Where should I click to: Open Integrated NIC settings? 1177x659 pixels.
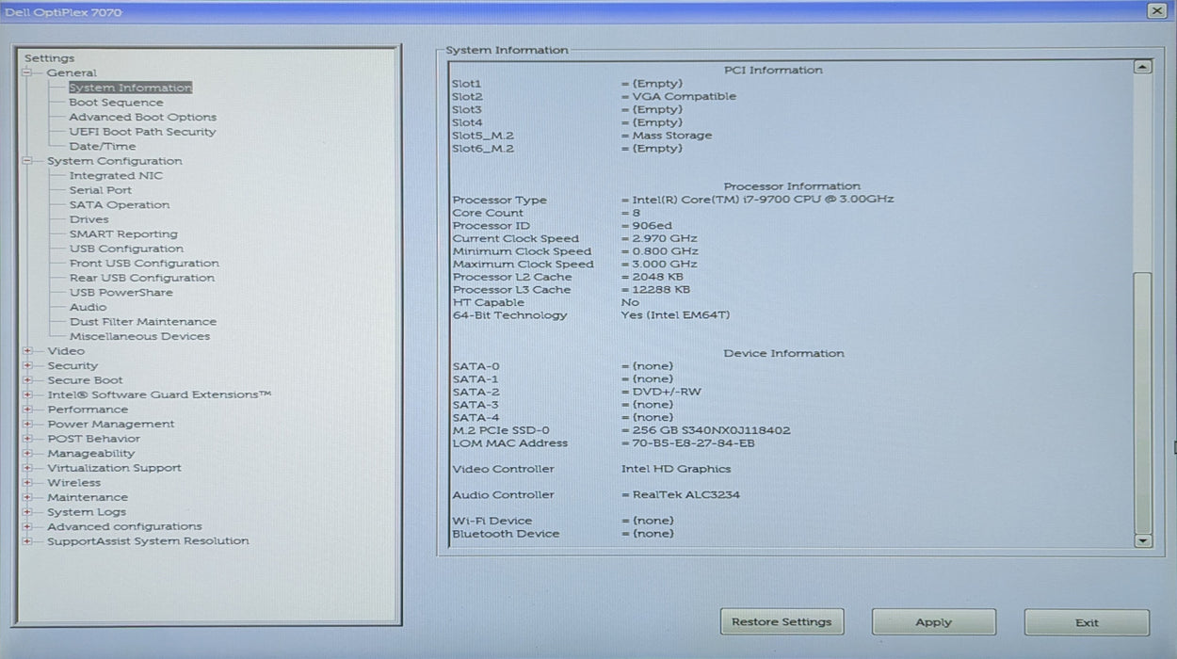tap(116, 175)
